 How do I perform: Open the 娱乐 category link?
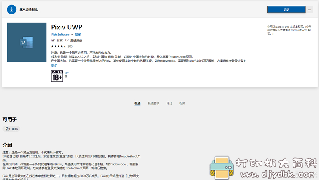(78, 35)
